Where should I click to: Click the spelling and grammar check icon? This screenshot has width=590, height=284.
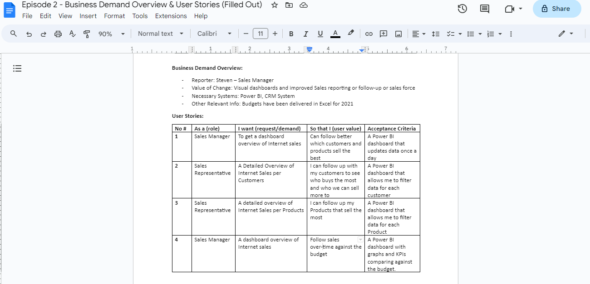(72, 34)
